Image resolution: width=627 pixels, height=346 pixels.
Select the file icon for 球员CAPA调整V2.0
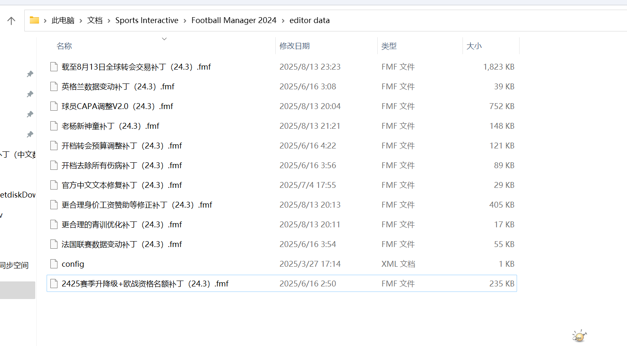(54, 106)
